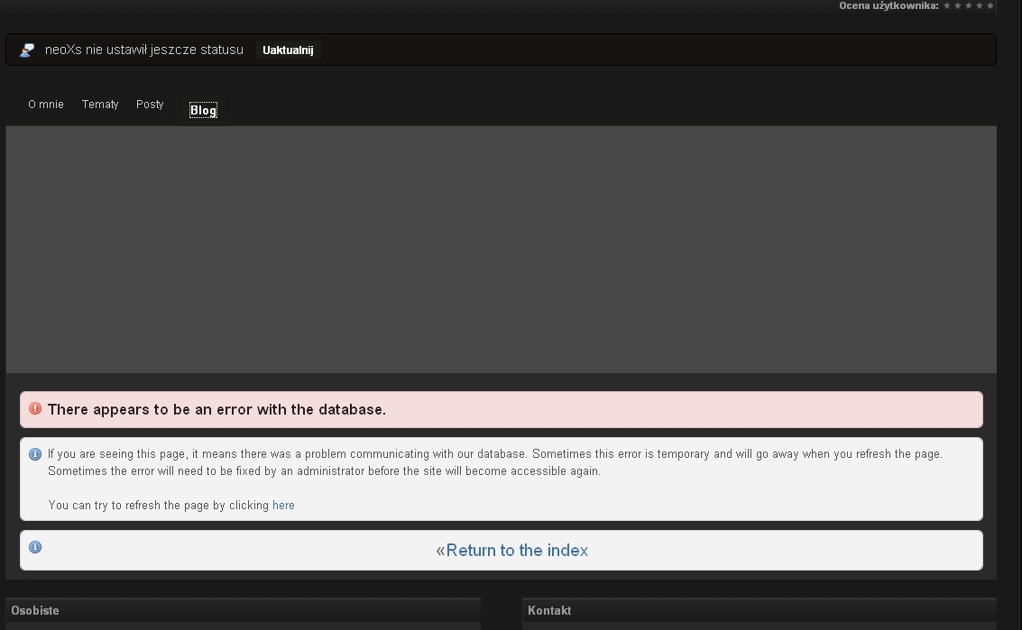Viewport: 1022px width, 630px height.
Task: Click the Osobiste section header
Action: 35,610
